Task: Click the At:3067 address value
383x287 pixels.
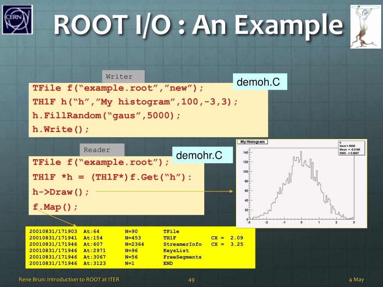Action: [x=95, y=257]
